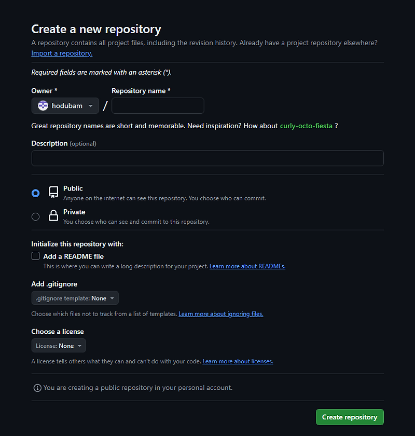
Task: Click the book icon next to Public option
Action: [53, 192]
